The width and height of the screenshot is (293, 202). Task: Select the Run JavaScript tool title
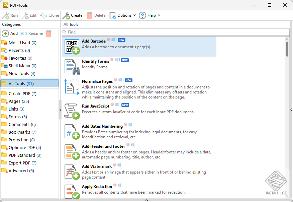(95, 106)
